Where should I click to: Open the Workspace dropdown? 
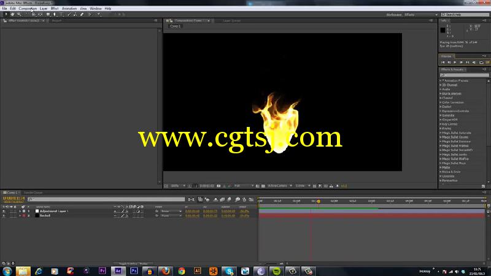click(x=421, y=15)
